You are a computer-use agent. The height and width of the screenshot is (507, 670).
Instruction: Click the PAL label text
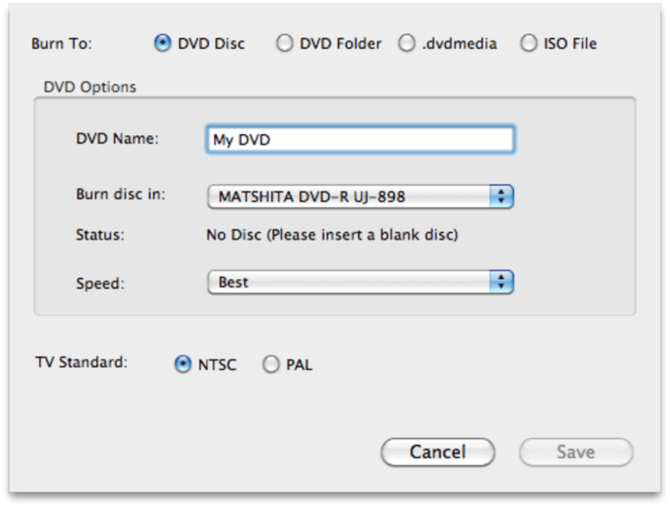point(299,365)
